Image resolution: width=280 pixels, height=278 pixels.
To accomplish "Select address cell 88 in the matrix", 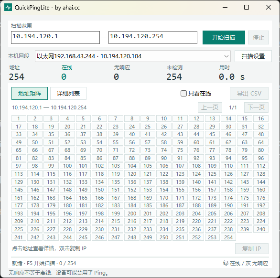I will coord(132,158).
